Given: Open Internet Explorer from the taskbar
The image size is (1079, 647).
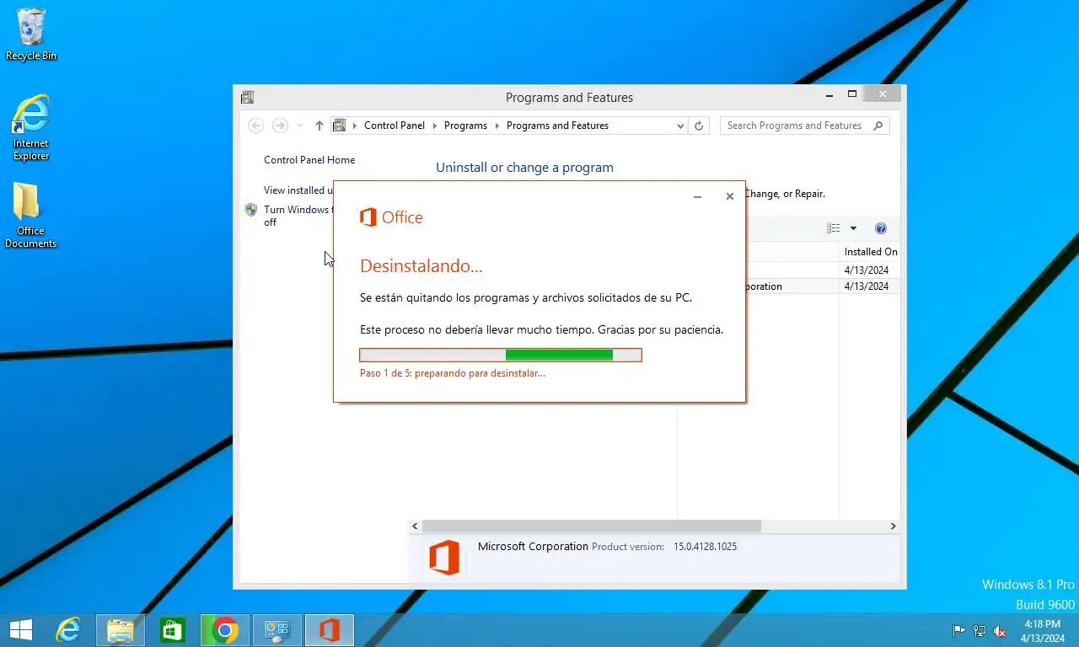Looking at the screenshot, I should (x=68, y=630).
